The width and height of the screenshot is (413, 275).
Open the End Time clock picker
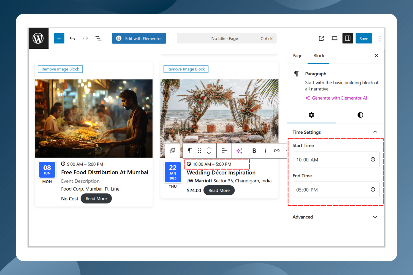[373, 189]
